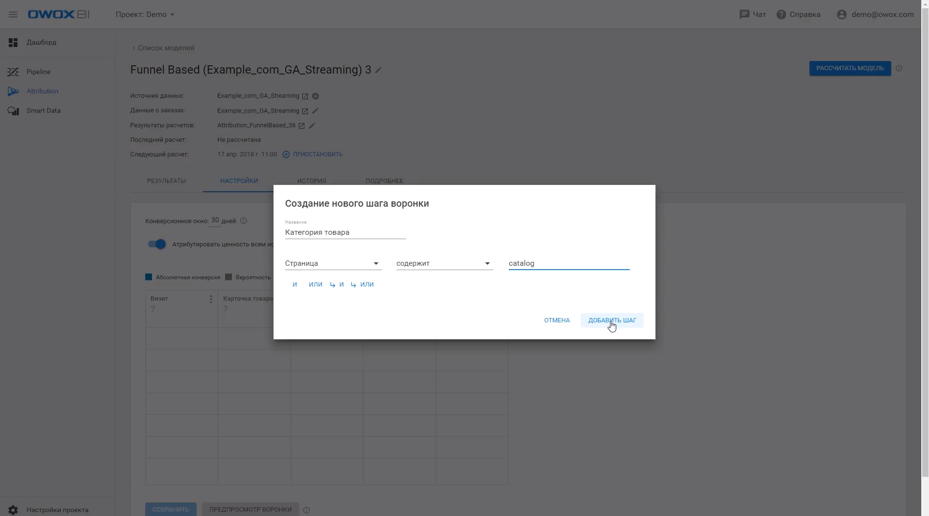929x516 pixels.
Task: Click three-dot menu on Визит column
Action: (x=211, y=299)
